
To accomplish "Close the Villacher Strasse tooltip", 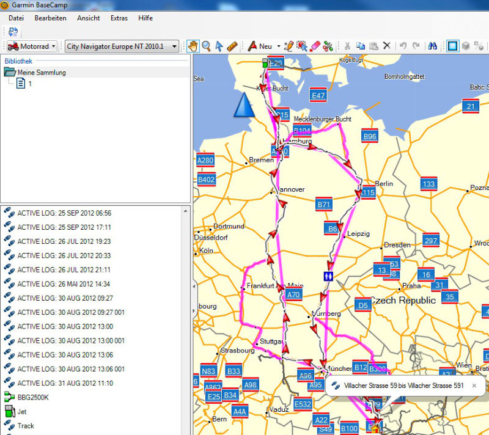I will tap(474, 386).
